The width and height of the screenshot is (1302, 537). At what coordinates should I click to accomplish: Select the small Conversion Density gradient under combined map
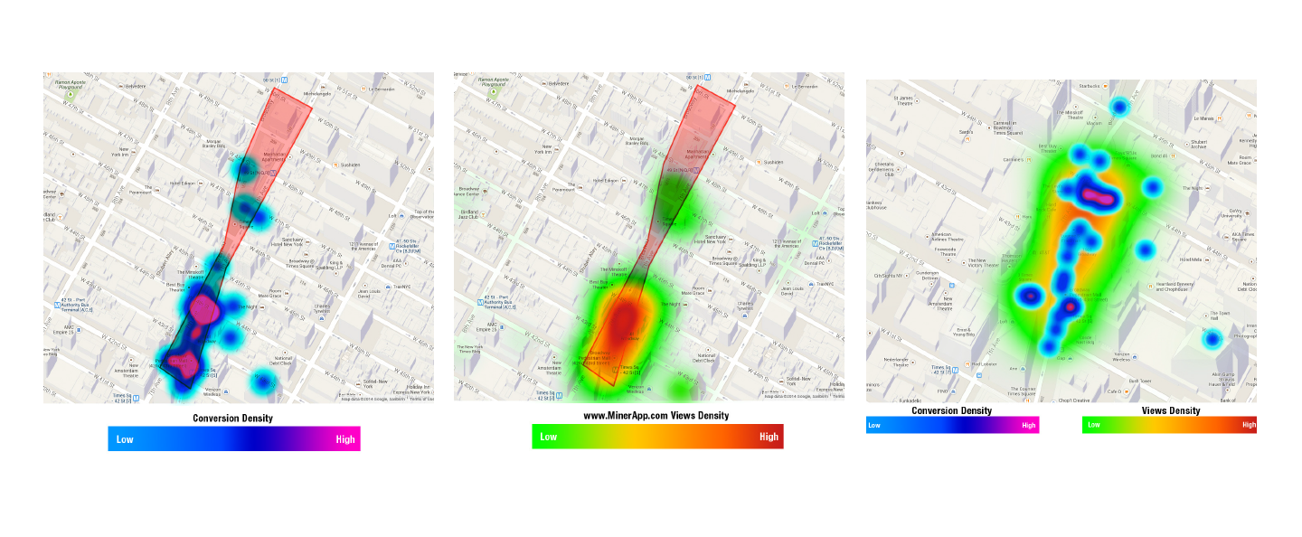pyautogui.click(x=952, y=425)
